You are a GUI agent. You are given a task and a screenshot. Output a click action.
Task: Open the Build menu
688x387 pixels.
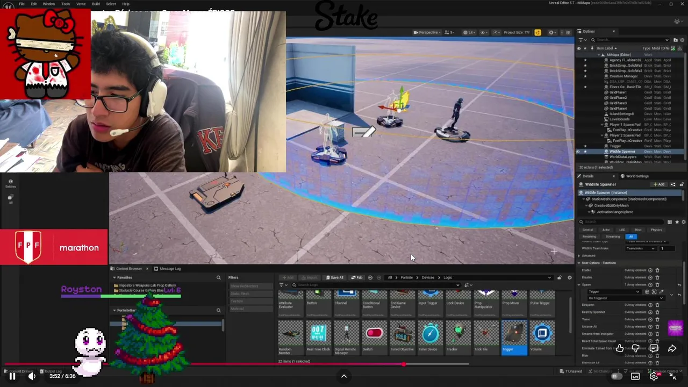point(96,4)
